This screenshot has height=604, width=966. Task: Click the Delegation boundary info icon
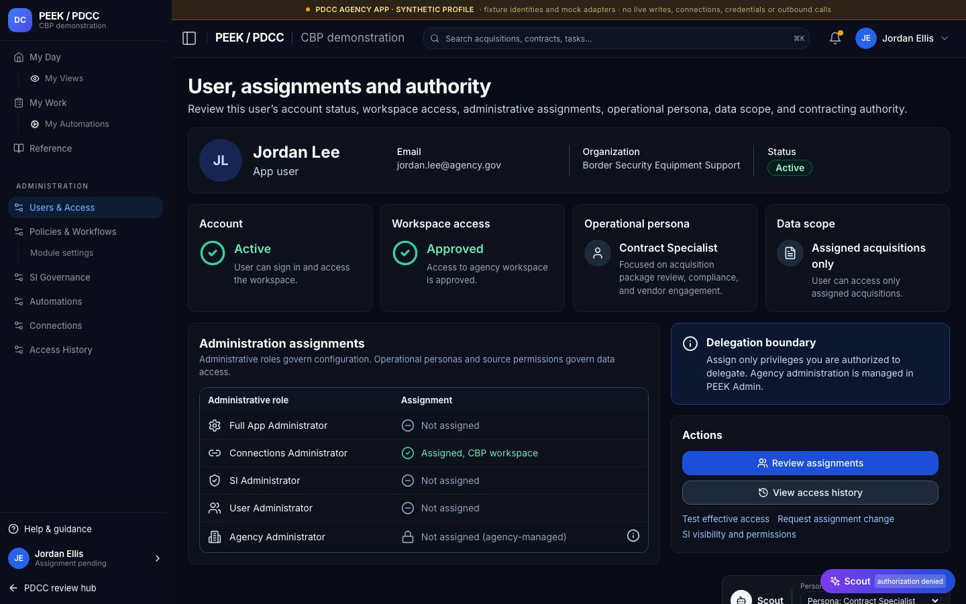coord(690,344)
